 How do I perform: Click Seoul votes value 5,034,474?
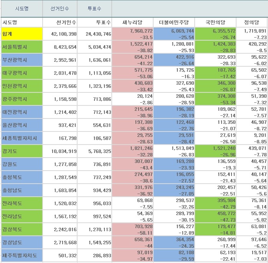tap(100, 47)
